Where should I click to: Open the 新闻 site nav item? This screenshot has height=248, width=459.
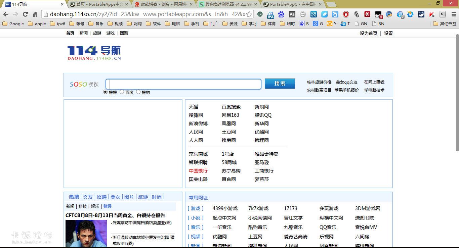(x=83, y=33)
